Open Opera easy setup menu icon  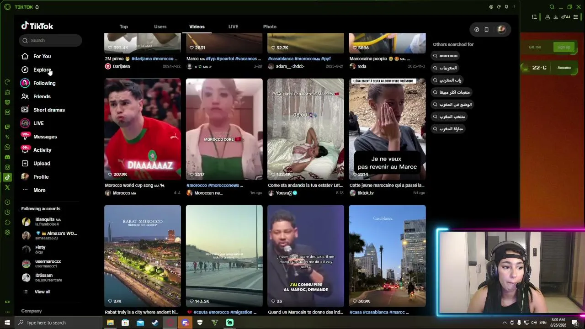(x=576, y=17)
